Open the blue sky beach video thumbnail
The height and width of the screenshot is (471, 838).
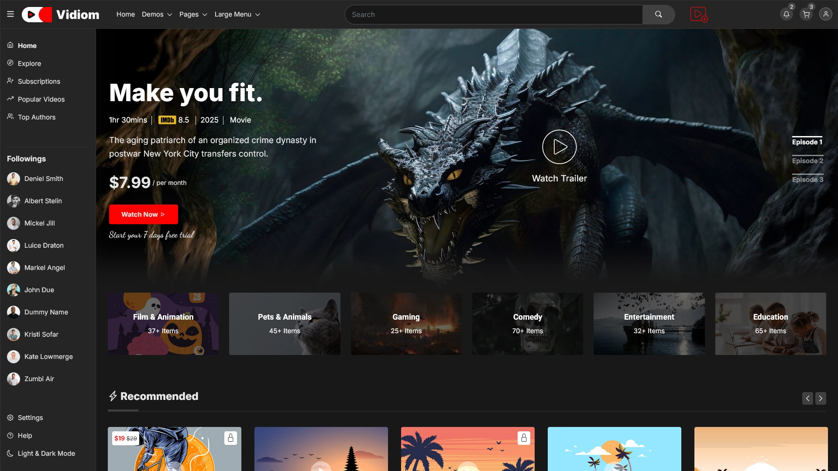click(615, 449)
